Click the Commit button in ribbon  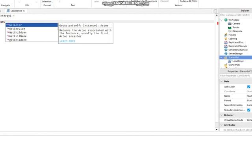pos(165,1)
